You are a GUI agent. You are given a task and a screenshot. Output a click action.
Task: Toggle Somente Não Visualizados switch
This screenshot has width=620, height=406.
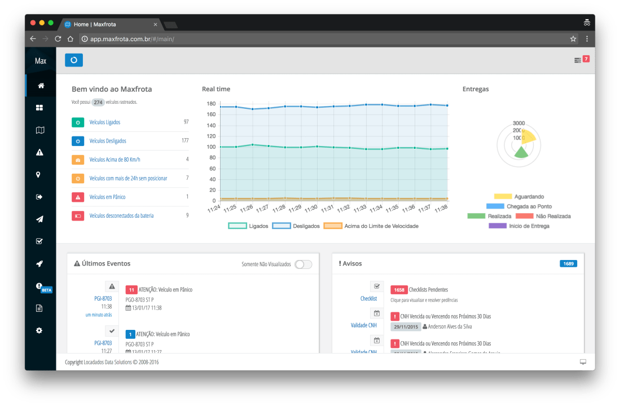click(303, 264)
